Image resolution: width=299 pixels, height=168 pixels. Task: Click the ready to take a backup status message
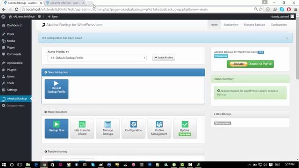point(250,92)
